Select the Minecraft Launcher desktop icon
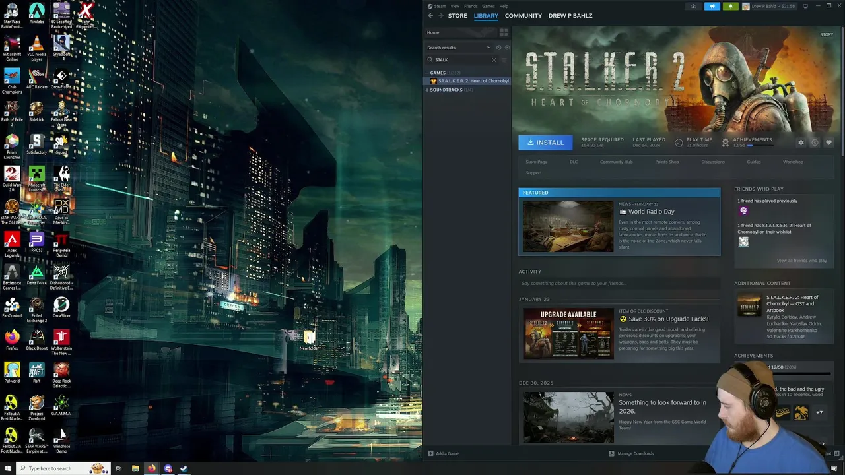The height and width of the screenshot is (475, 845). pyautogui.click(x=36, y=179)
